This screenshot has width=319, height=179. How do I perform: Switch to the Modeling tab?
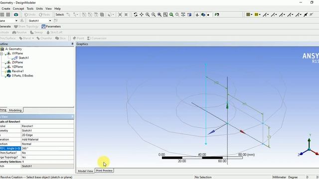click(15, 110)
